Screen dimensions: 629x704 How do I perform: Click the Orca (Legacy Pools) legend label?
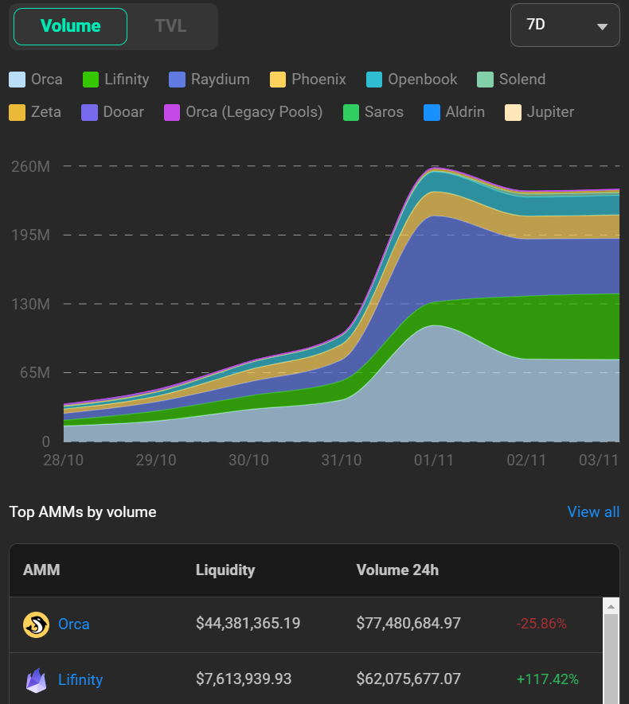(254, 112)
